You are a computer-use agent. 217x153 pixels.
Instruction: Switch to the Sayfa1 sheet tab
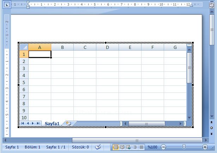click(x=52, y=123)
